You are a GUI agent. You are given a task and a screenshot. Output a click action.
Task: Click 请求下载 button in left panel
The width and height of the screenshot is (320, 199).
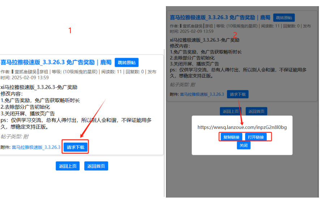pyautogui.click(x=75, y=147)
